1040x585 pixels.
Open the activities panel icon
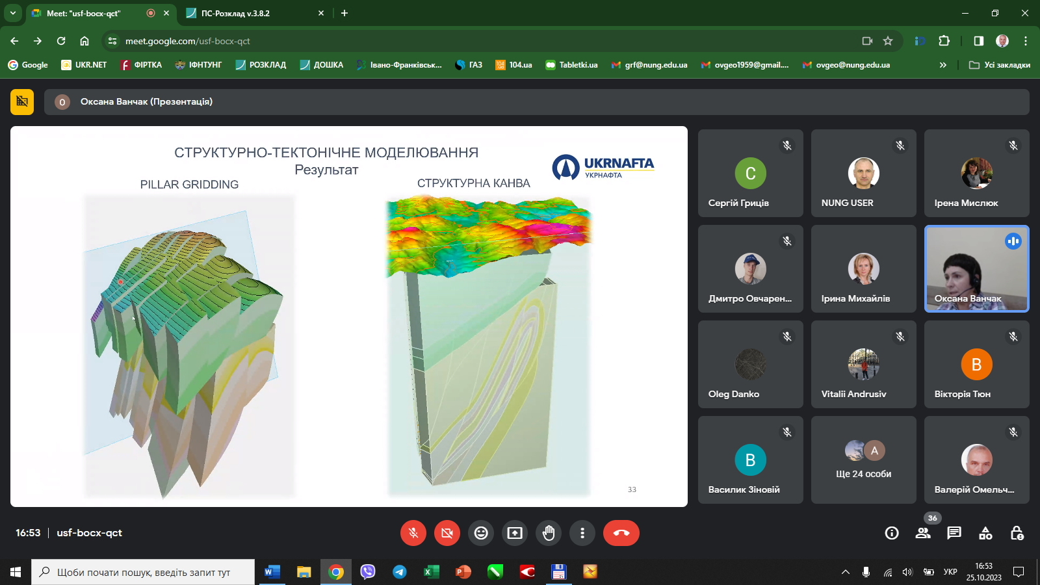tap(985, 533)
